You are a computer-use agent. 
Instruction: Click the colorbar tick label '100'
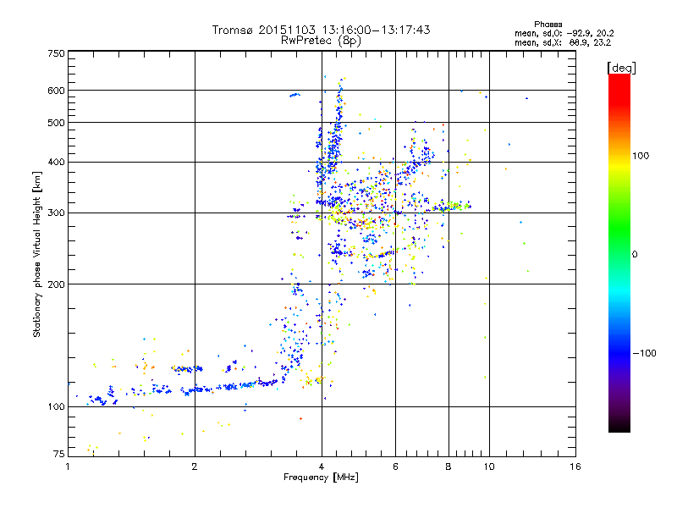pyautogui.click(x=641, y=156)
